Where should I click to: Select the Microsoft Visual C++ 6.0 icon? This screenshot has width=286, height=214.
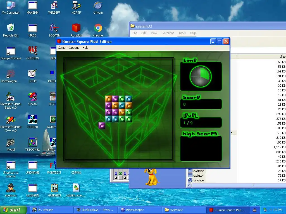pyautogui.click(x=11, y=124)
